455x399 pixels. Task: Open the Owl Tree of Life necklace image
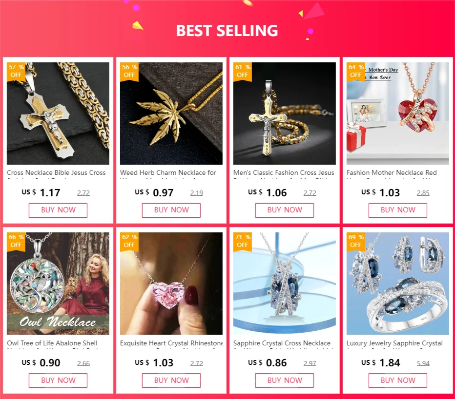click(x=58, y=284)
